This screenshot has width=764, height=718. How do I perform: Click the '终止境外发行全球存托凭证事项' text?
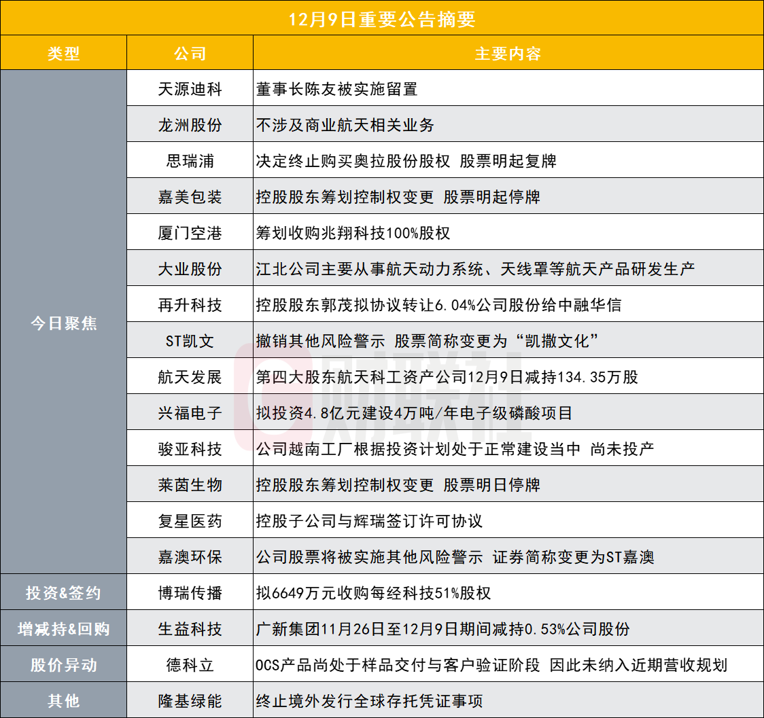tap(370, 700)
